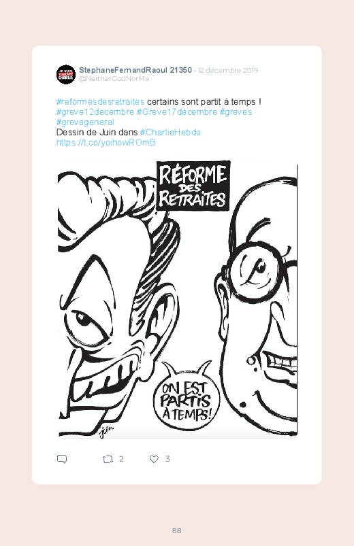Click the Charlie profile avatar
This screenshot has width=354, height=546.
66,75
